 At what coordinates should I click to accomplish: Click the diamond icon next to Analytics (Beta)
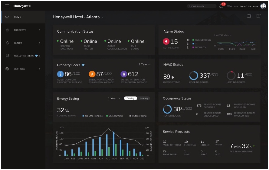[36, 56]
